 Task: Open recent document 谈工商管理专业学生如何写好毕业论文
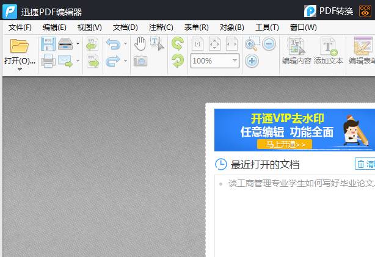click(x=300, y=183)
